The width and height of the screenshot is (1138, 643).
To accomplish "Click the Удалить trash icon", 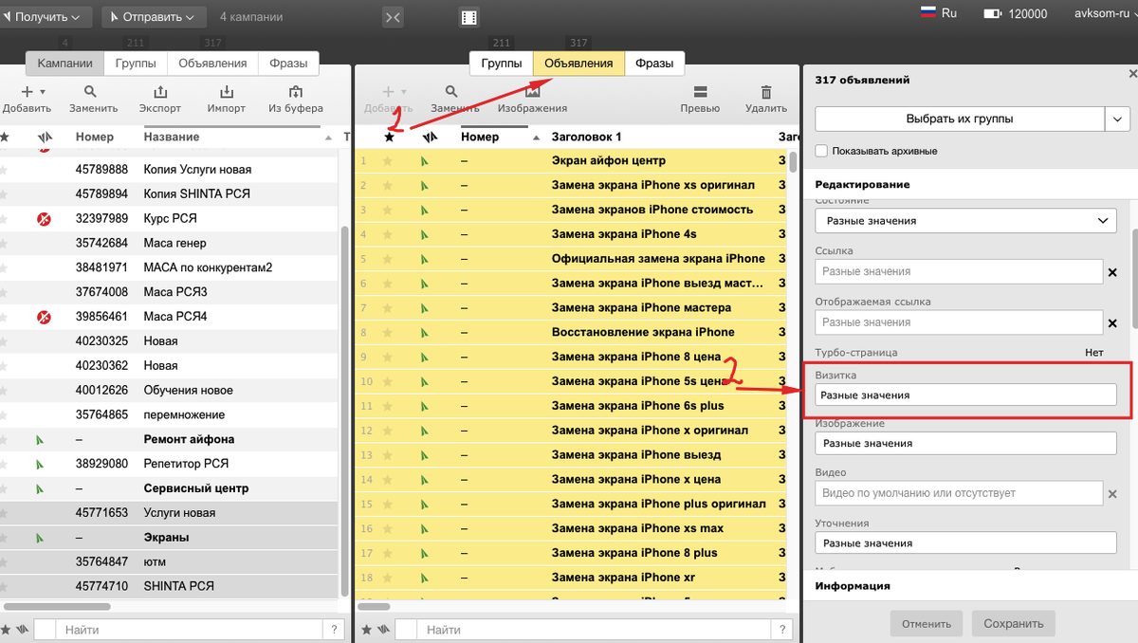I will (x=766, y=92).
